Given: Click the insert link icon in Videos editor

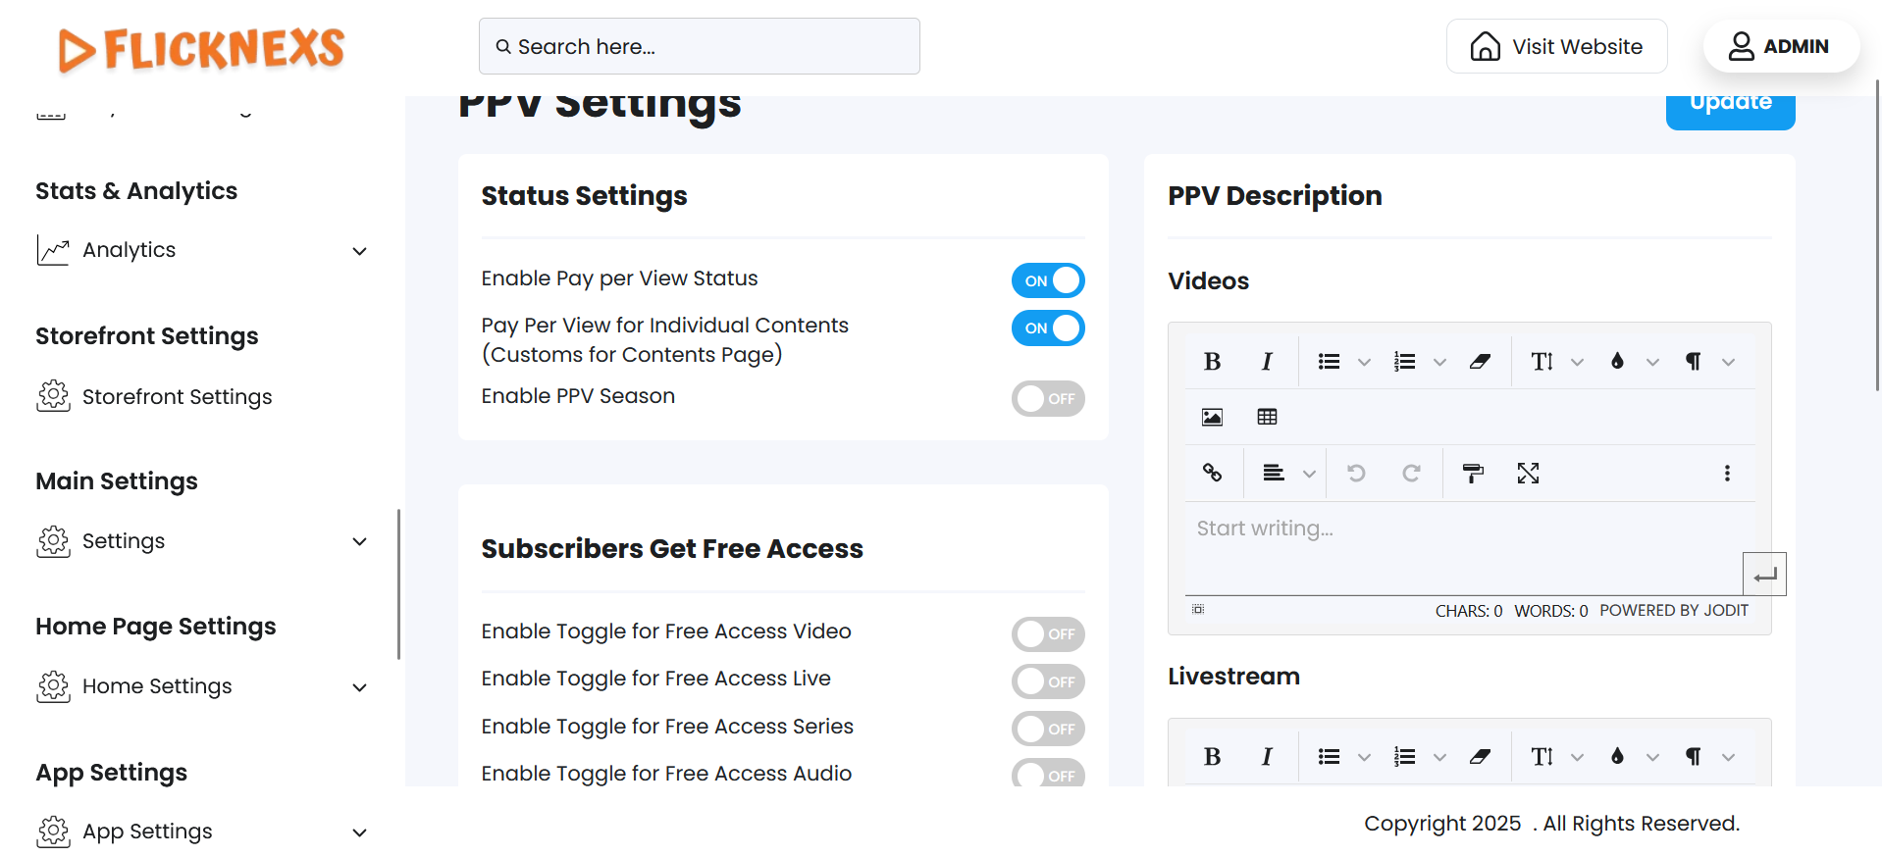Looking at the screenshot, I should click(1212, 474).
